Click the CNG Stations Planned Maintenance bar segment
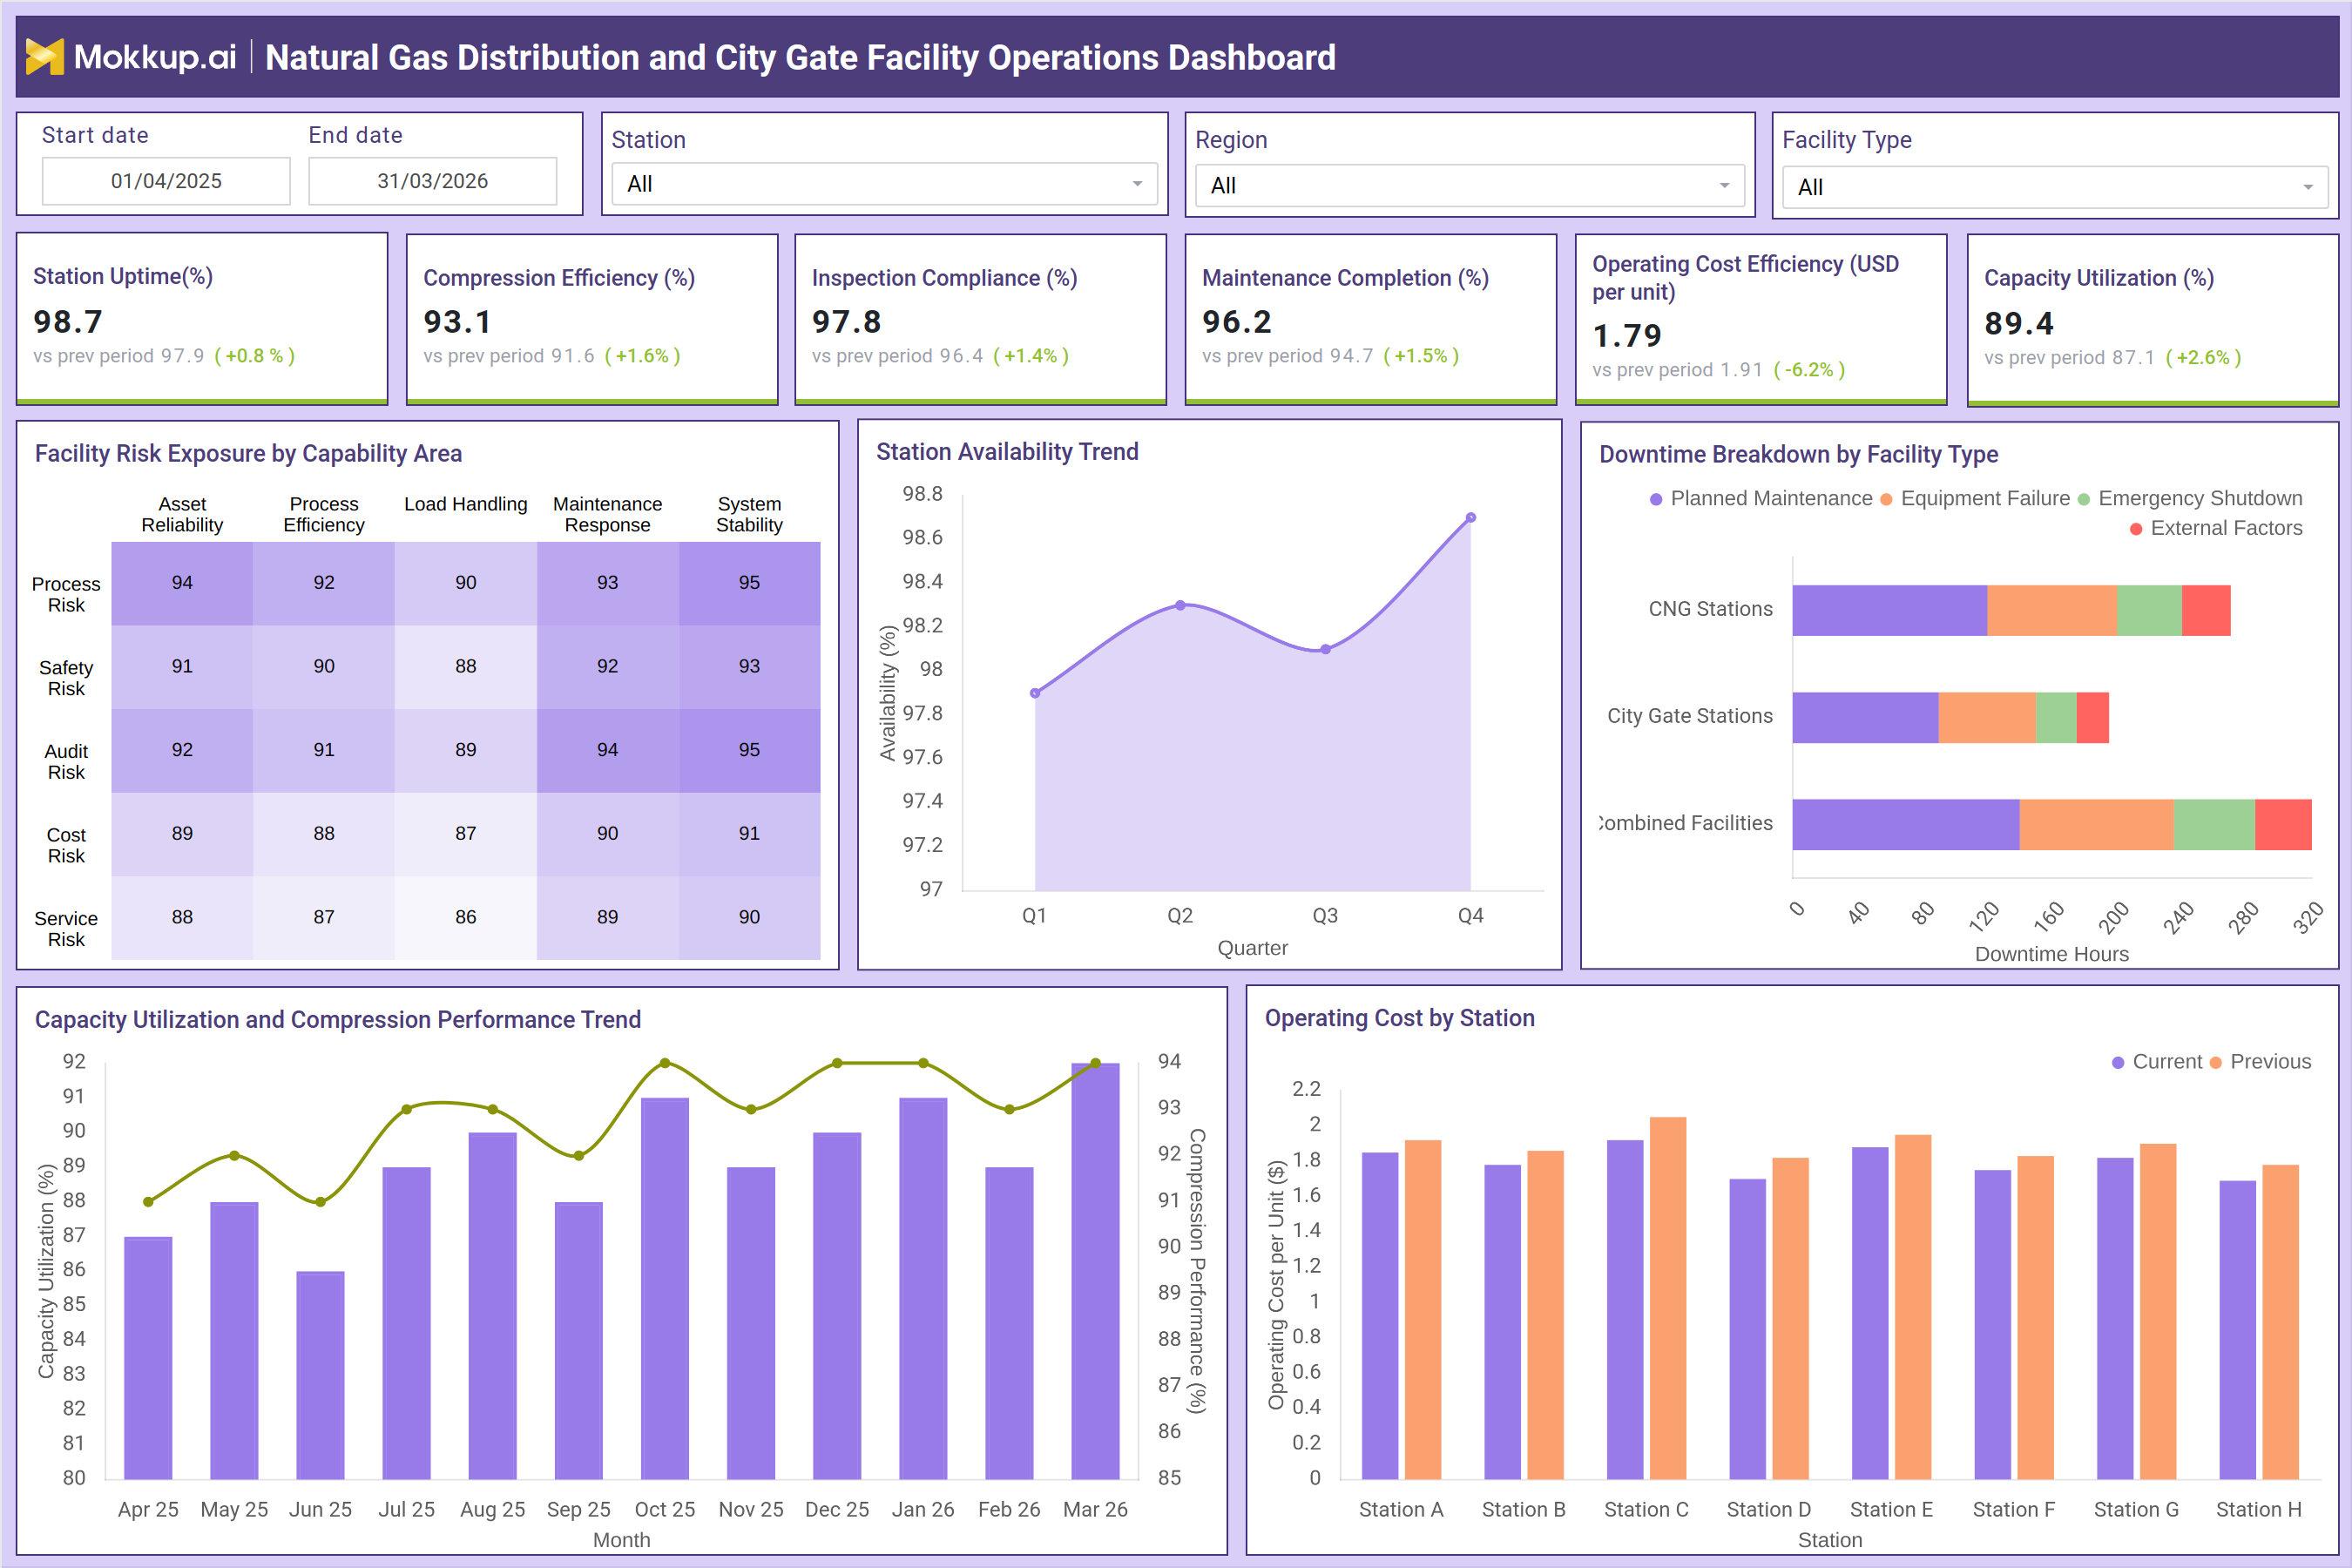 1890,610
